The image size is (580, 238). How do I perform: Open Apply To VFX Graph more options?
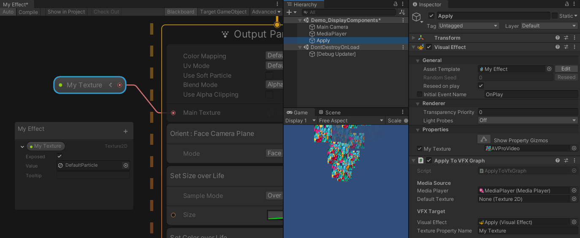click(575, 160)
